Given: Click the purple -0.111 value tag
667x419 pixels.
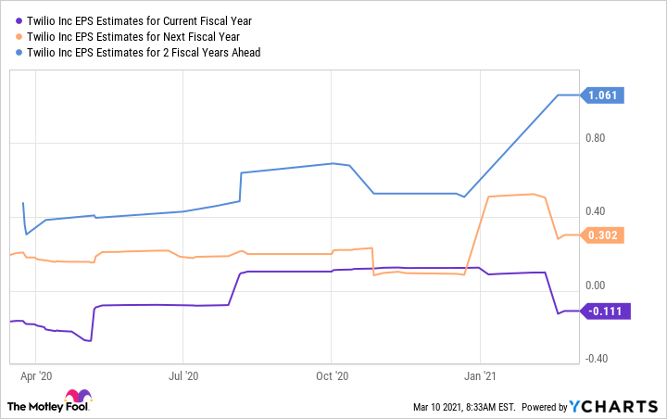Looking at the screenshot, I should 607,311.
